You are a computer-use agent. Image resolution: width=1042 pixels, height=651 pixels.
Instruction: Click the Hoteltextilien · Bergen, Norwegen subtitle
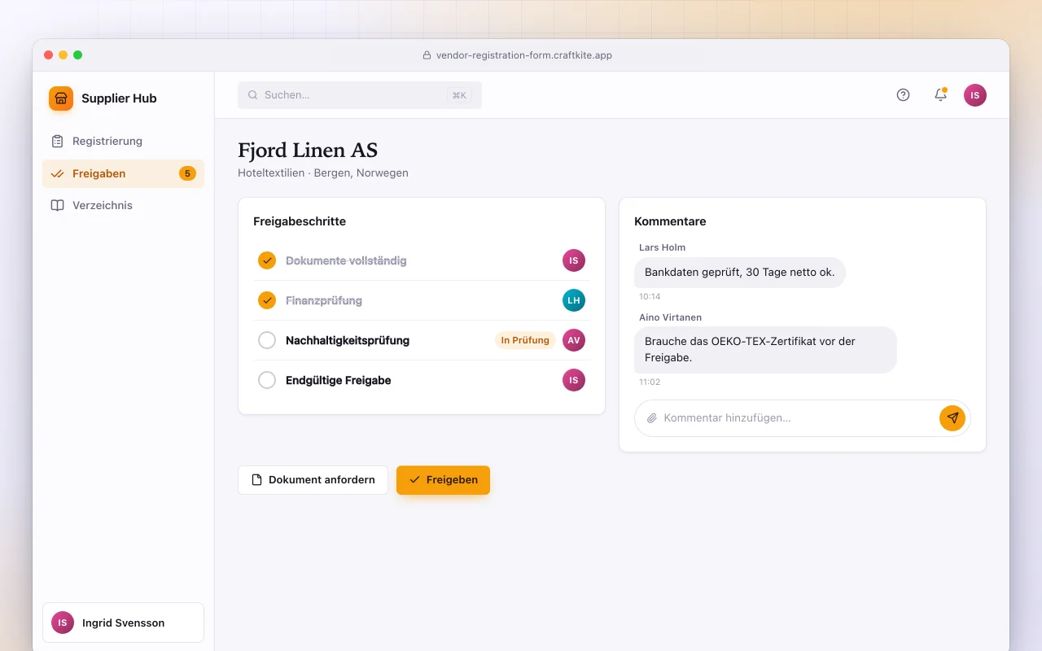click(x=323, y=173)
